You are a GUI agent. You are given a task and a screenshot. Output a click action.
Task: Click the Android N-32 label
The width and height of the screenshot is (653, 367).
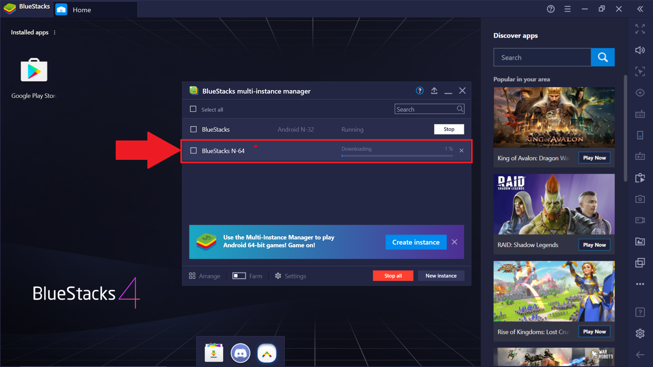coord(296,130)
